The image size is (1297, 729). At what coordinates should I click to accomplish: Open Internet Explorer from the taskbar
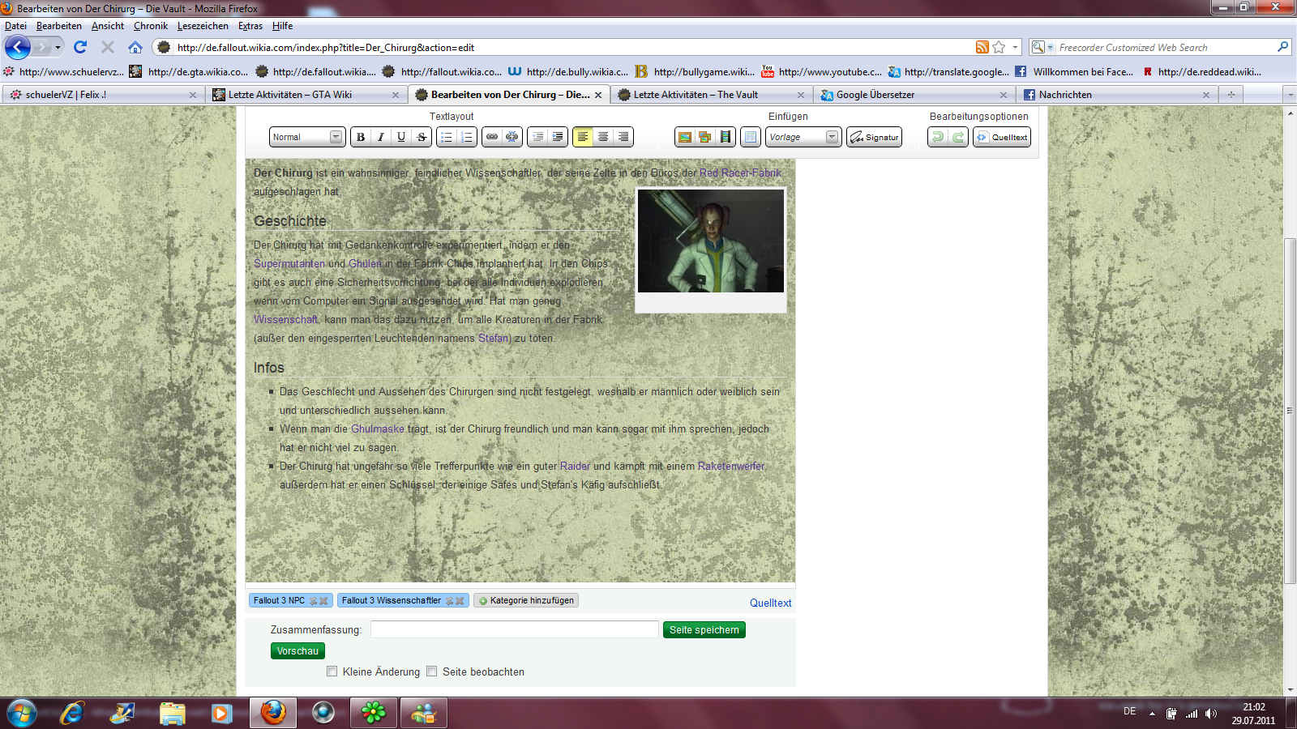pos(72,713)
